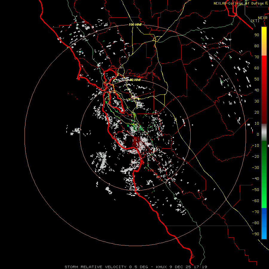
Task: Click the 100 NMI range ring label
Action: click(135, 25)
